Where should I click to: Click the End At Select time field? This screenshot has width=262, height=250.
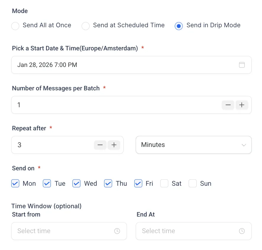pyautogui.click(x=194, y=231)
